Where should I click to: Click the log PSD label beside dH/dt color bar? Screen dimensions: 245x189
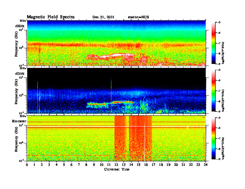pyautogui.click(x=223, y=53)
